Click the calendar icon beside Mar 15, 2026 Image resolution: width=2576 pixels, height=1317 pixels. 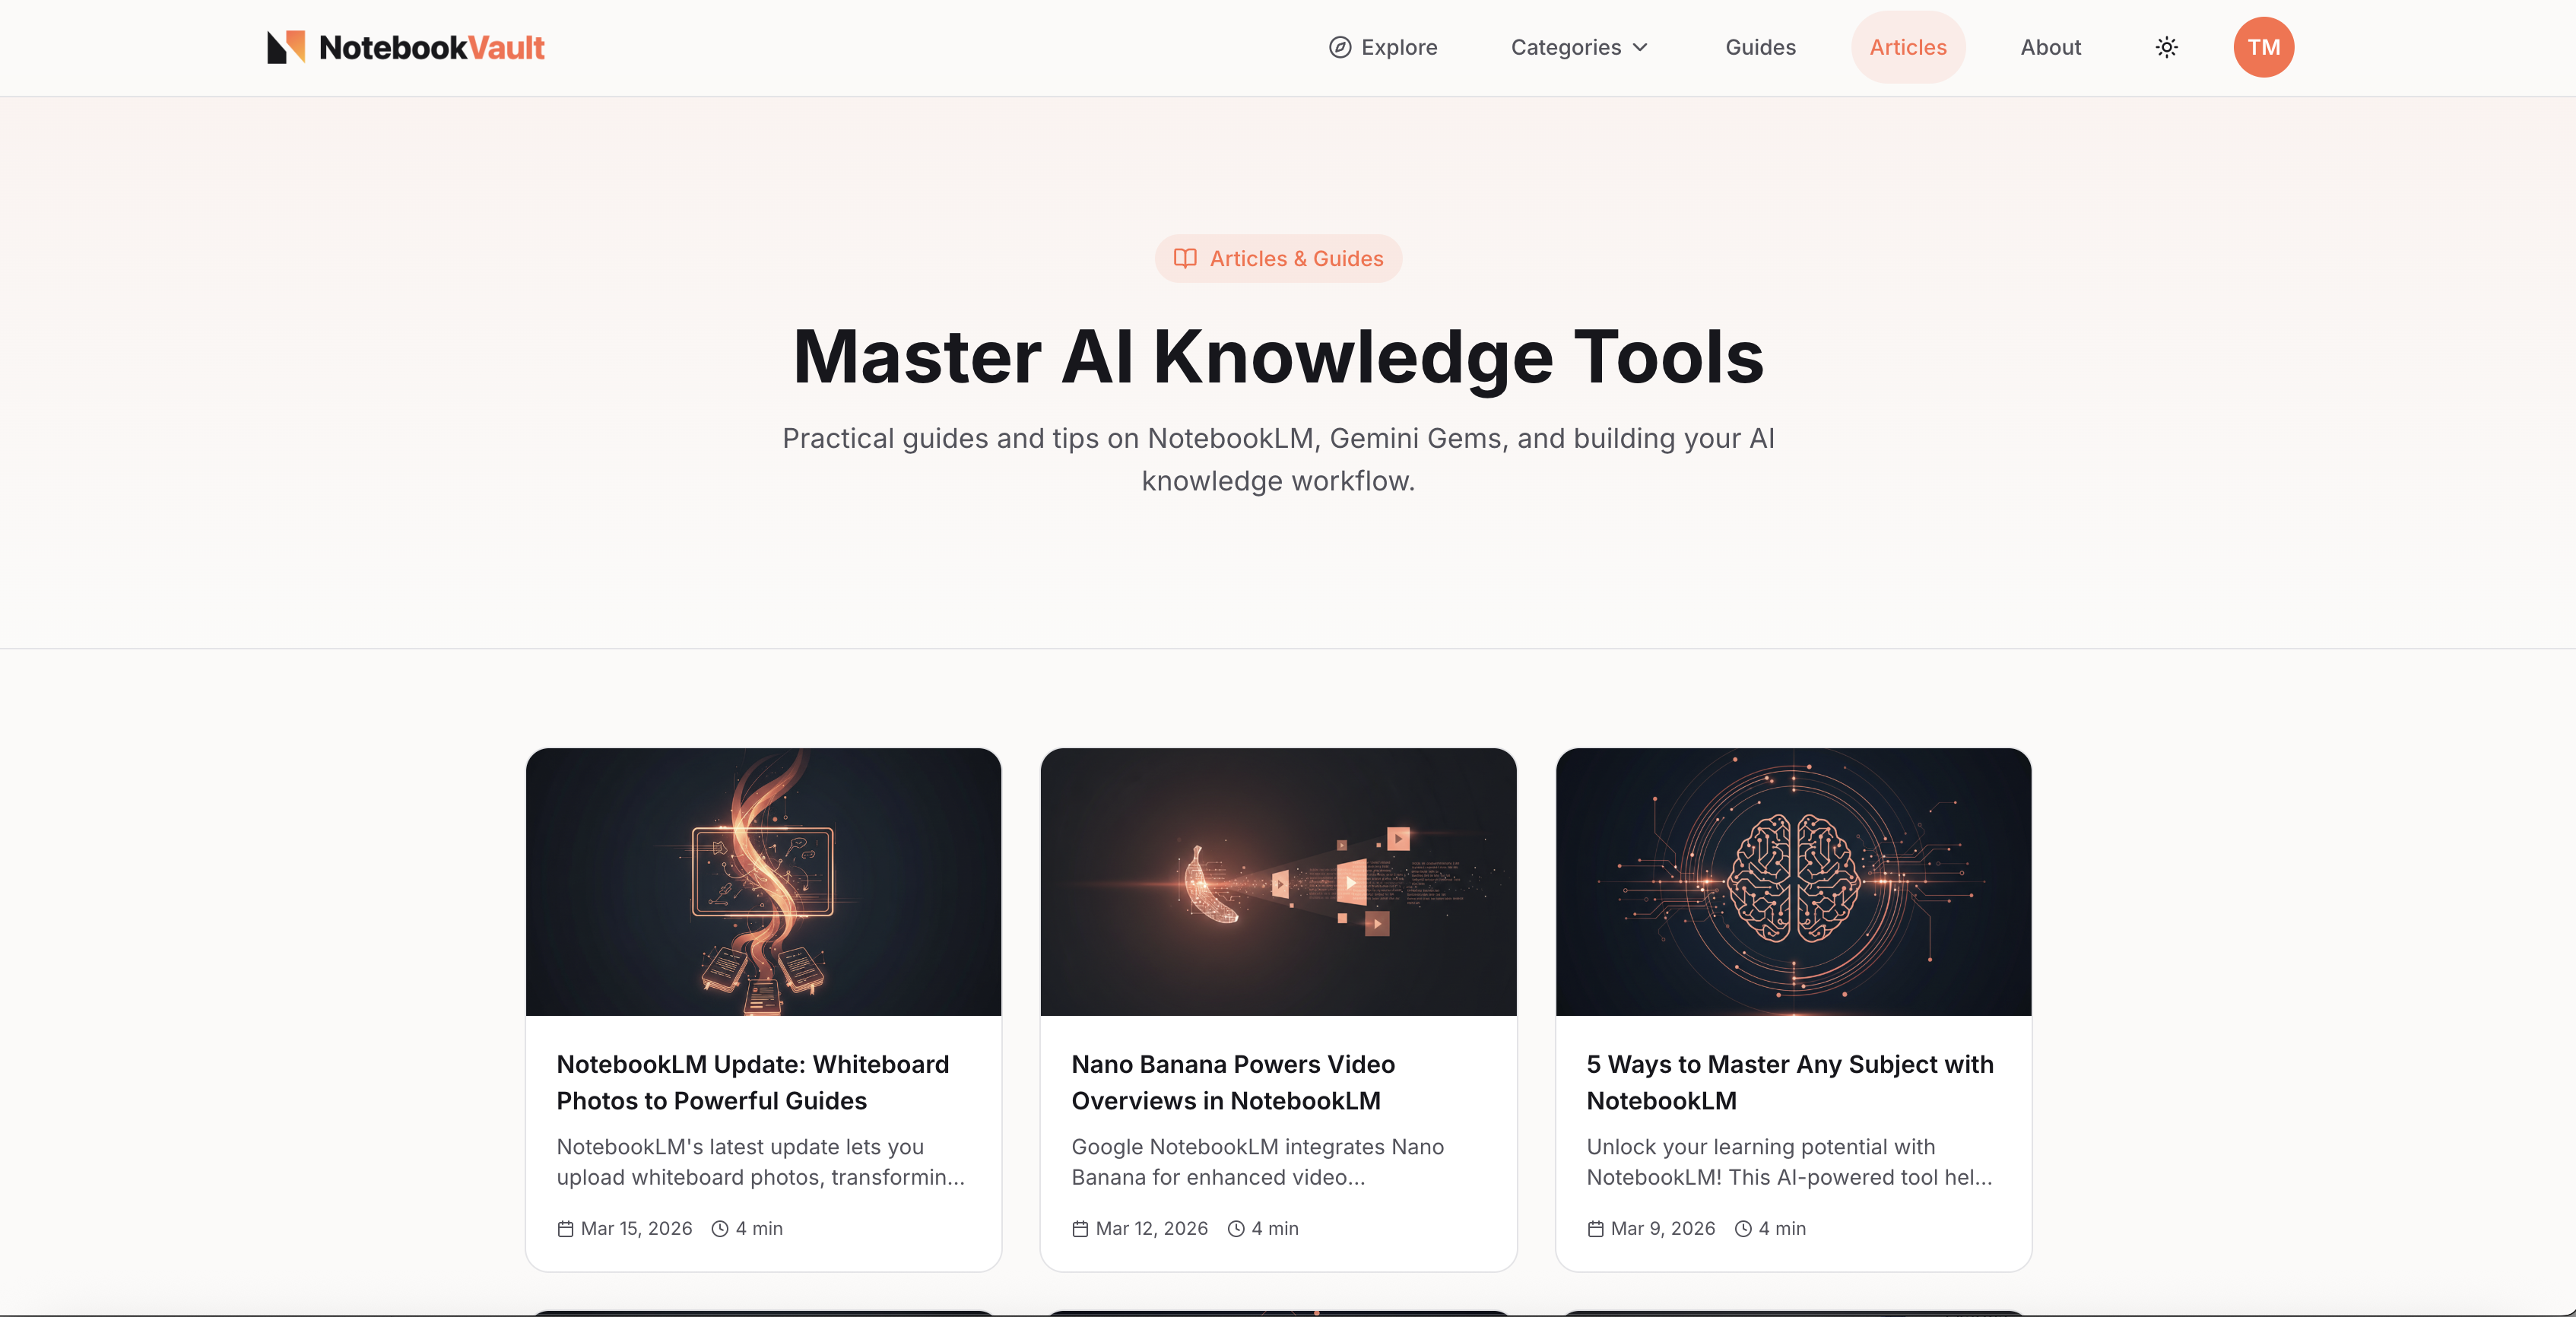565,1228
